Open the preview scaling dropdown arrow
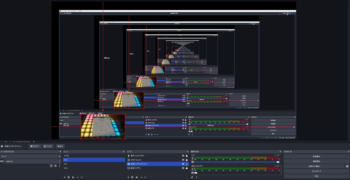Screen dimensions: 350x180 [34, 141]
